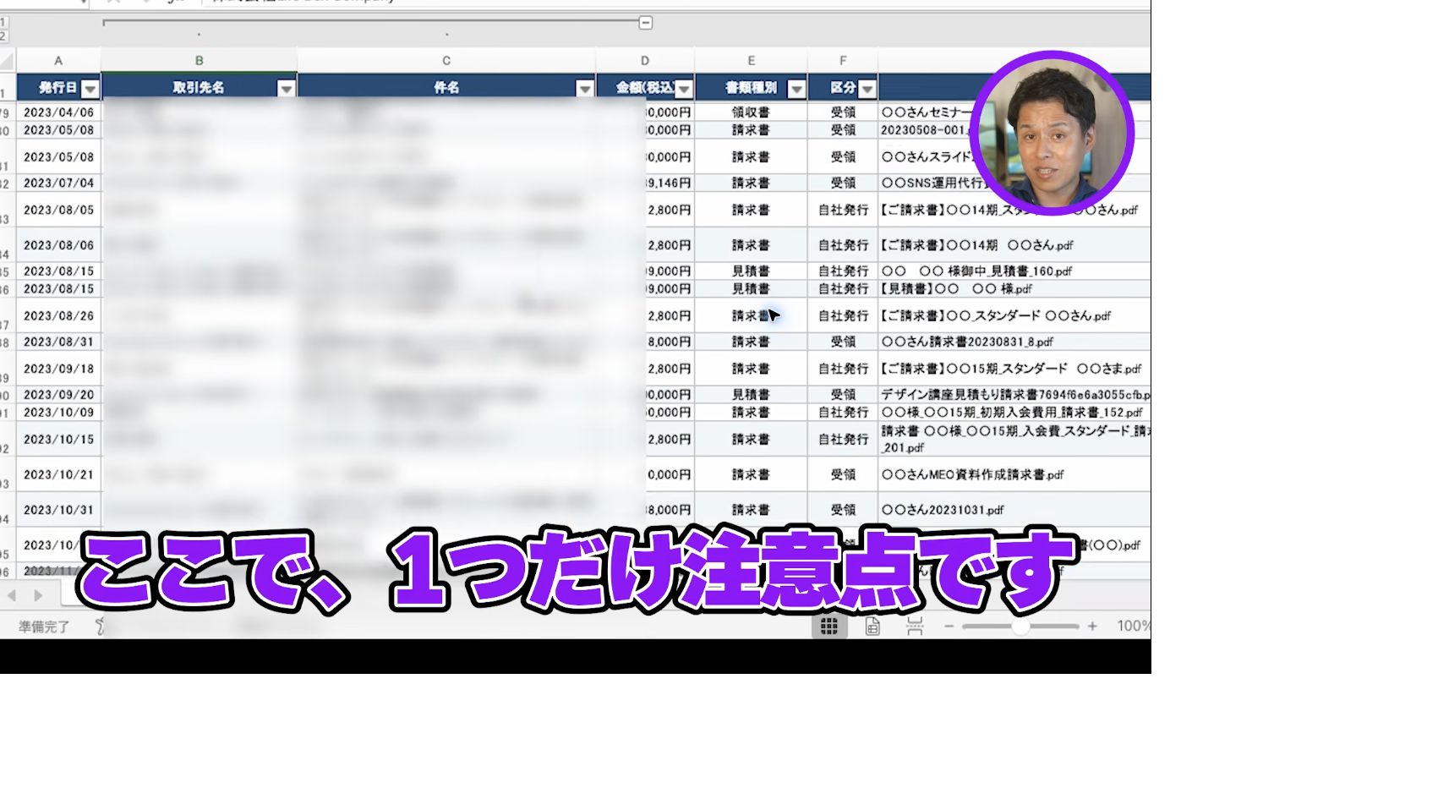Show outline level 1
Image resolution: width=1438 pixels, height=810 pixels.
coord(3,23)
